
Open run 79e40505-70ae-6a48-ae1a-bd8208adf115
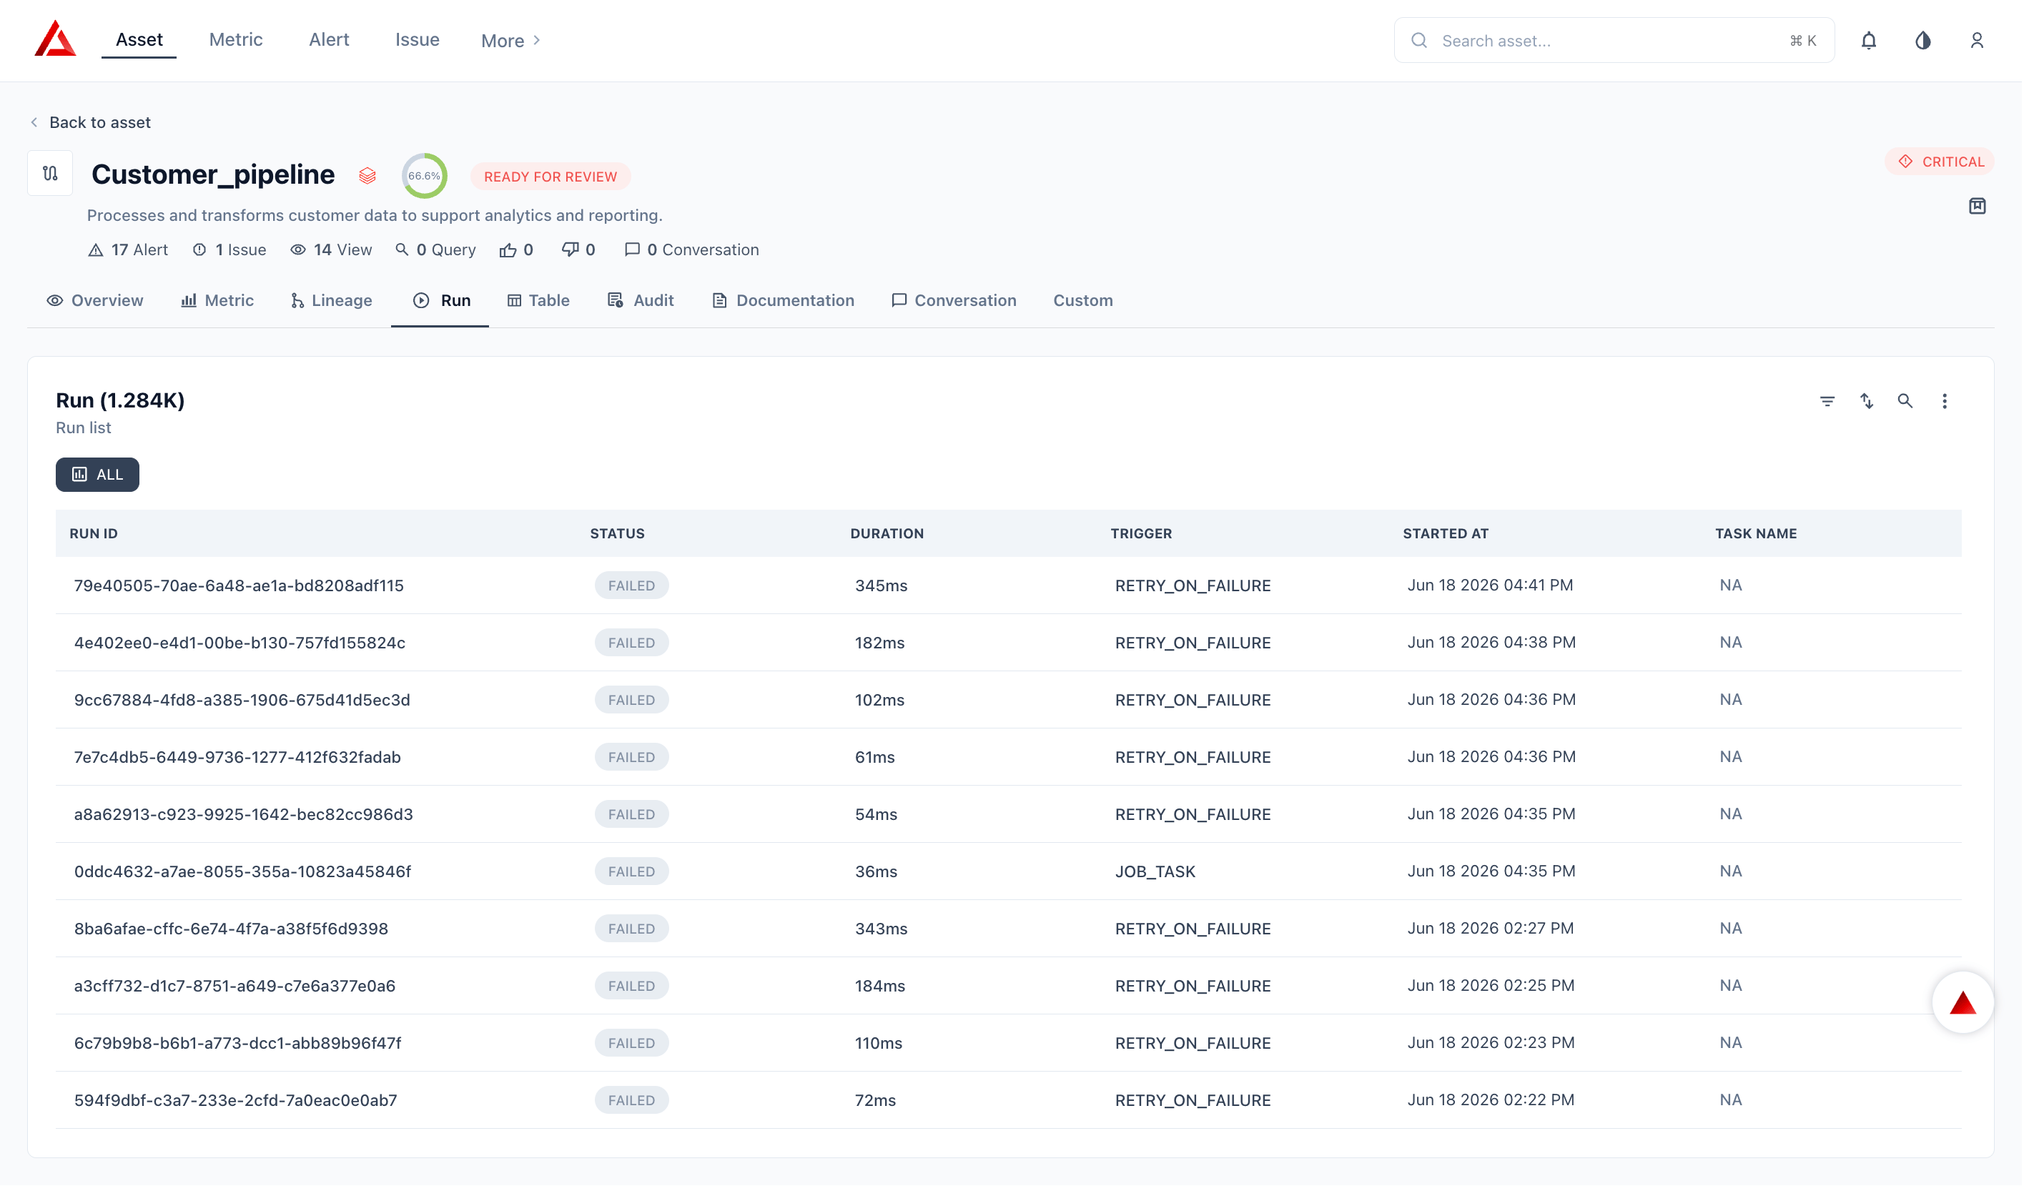[240, 586]
